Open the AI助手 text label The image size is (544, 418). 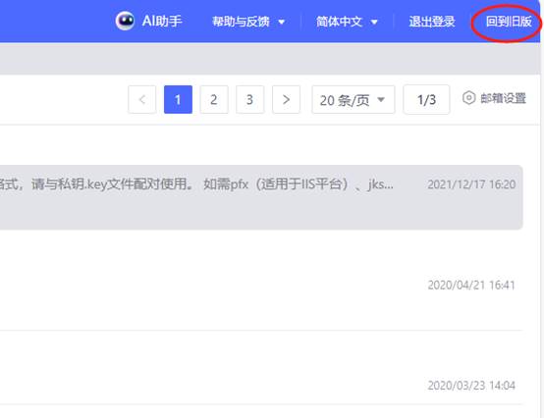coord(162,22)
